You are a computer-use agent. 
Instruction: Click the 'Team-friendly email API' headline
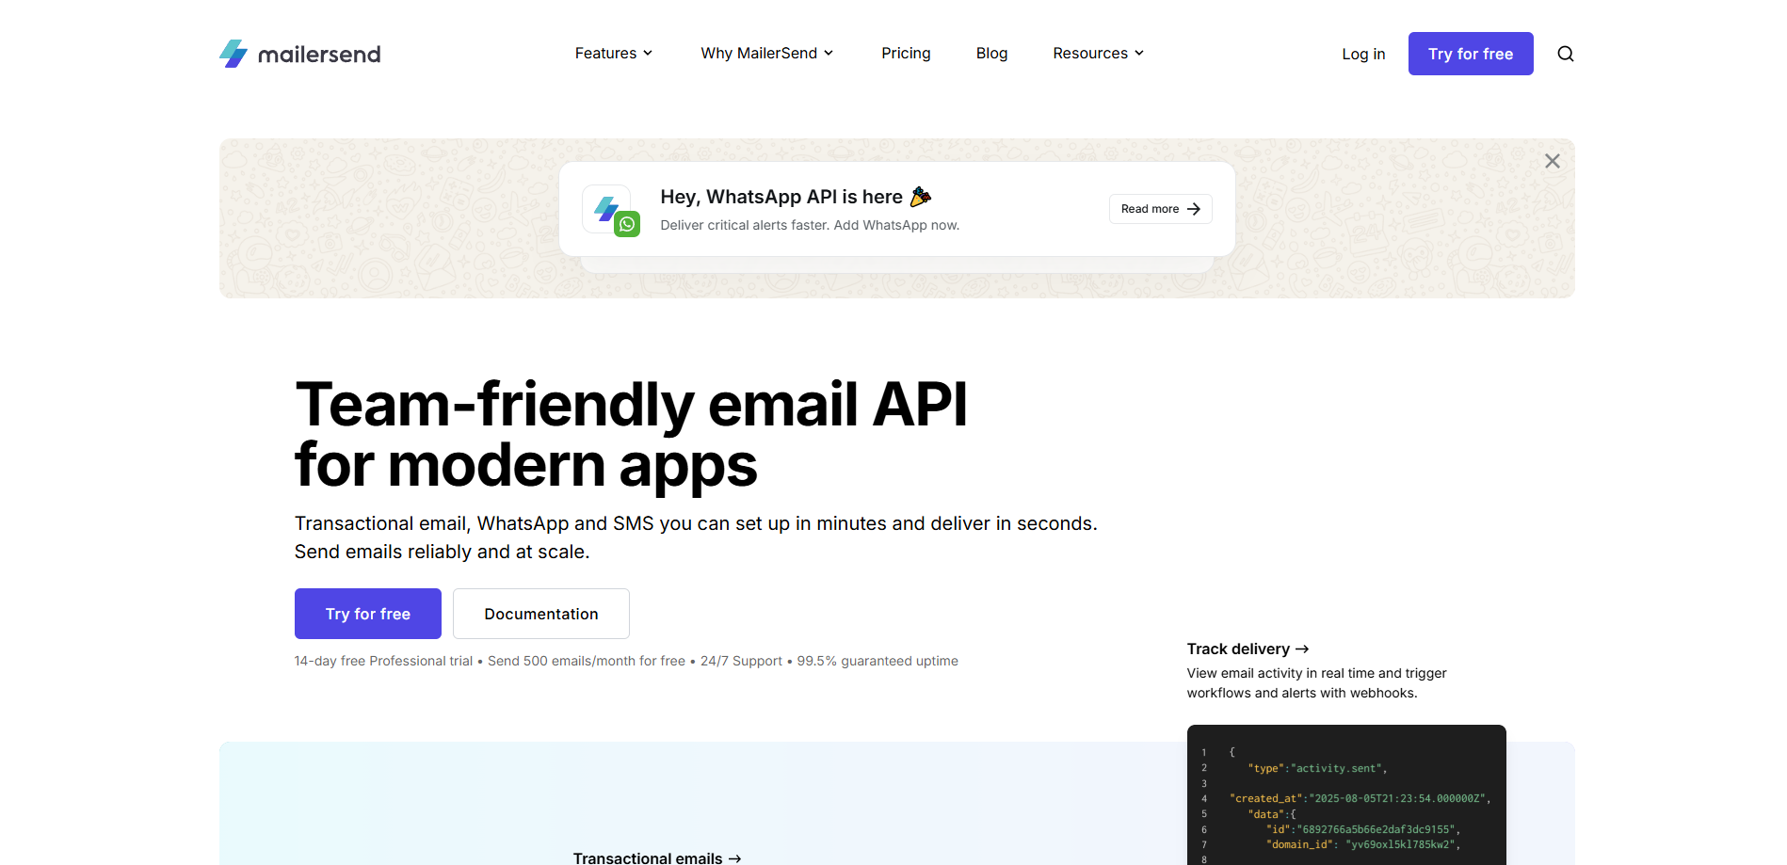click(631, 405)
